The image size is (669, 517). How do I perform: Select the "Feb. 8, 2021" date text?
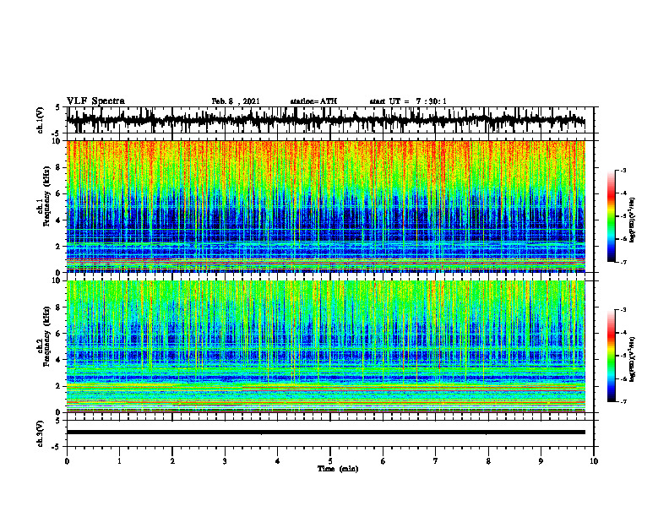[236, 101]
